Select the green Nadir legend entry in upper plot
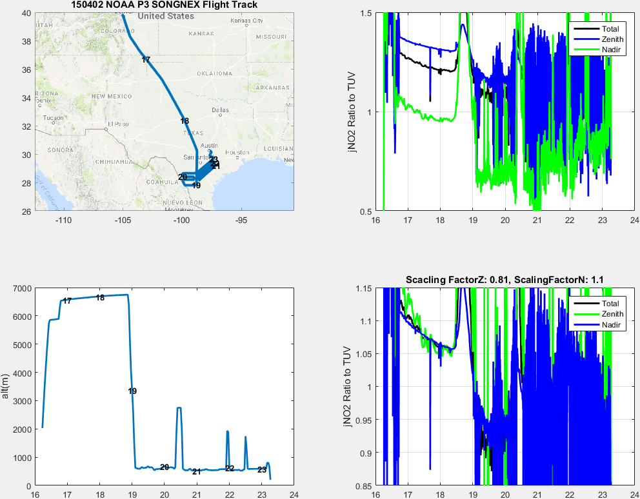This screenshot has width=640, height=499. [608, 50]
